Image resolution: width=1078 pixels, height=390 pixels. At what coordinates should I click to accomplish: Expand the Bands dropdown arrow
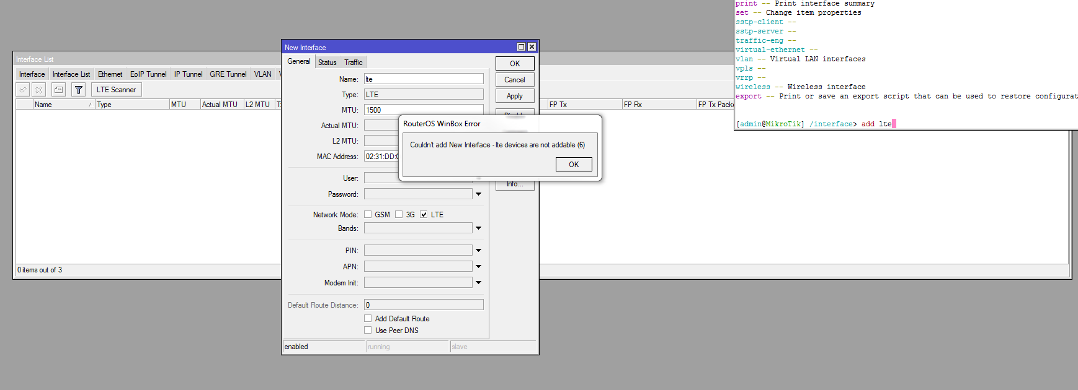pos(478,228)
